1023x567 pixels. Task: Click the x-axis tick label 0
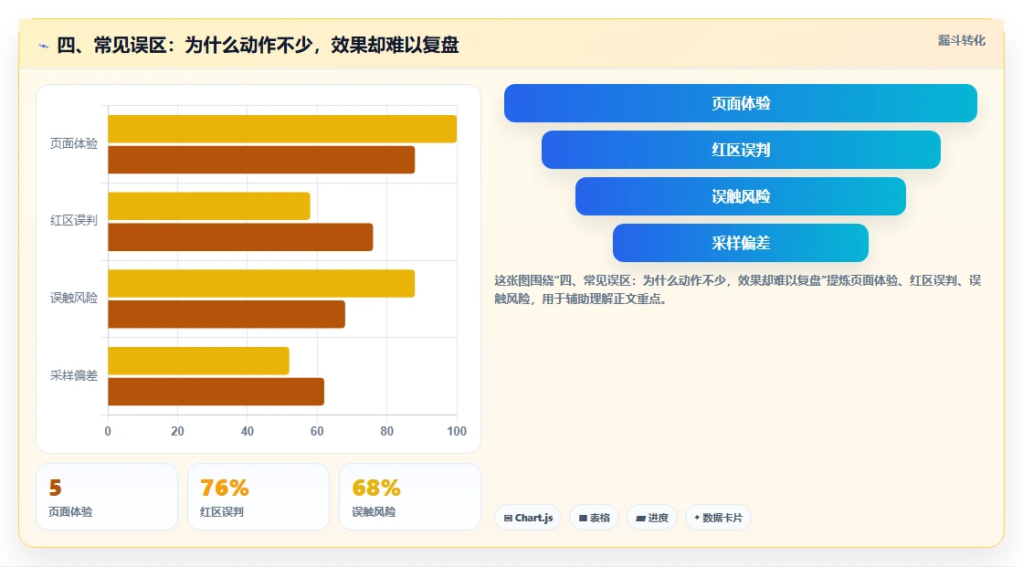(x=108, y=431)
